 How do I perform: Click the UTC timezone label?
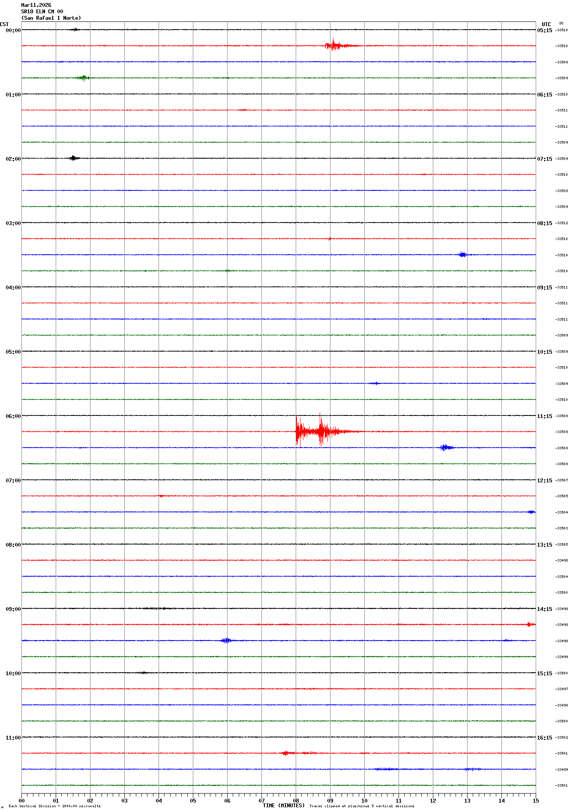click(x=546, y=24)
